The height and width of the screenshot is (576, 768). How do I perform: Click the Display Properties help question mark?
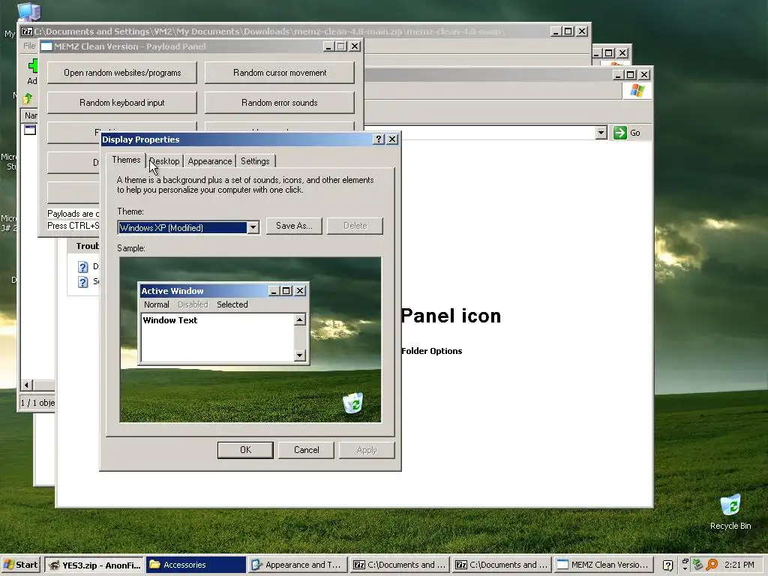(379, 139)
